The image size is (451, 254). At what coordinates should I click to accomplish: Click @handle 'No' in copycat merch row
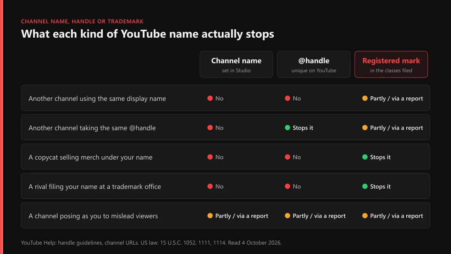tap(293, 157)
